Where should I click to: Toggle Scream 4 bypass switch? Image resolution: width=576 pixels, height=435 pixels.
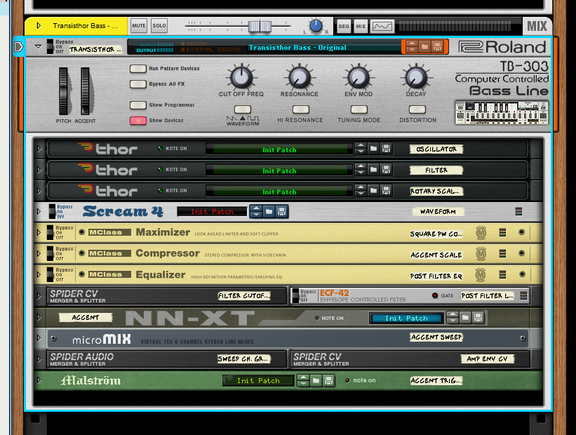click(52, 212)
